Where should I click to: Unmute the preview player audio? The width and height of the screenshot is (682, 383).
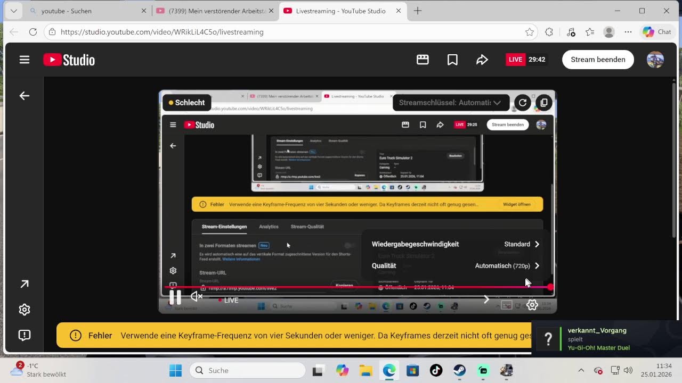[197, 296]
